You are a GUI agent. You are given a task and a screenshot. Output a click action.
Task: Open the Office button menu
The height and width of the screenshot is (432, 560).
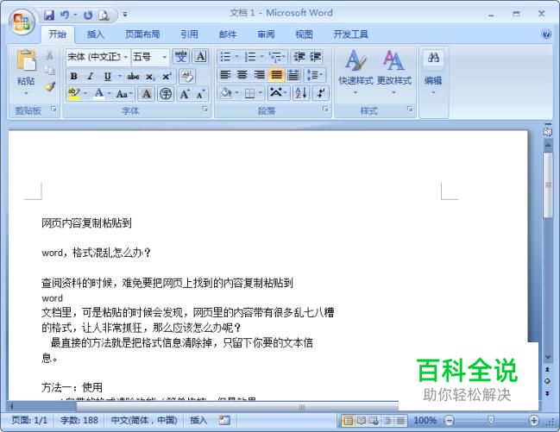pos(22,22)
